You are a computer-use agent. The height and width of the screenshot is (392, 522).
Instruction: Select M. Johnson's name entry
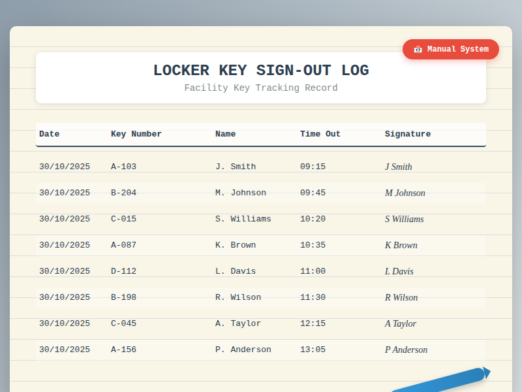coord(240,192)
